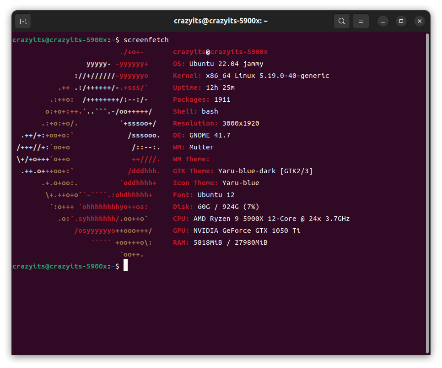Open a new terminal tab
Screen dimensions: 442x368
pyautogui.click(x=23, y=21)
